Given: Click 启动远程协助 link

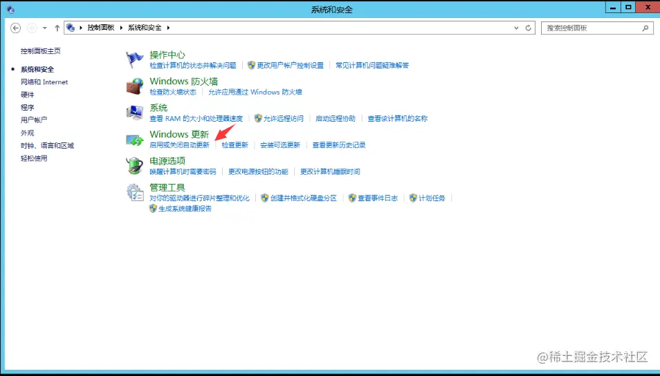Looking at the screenshot, I should (x=336, y=118).
